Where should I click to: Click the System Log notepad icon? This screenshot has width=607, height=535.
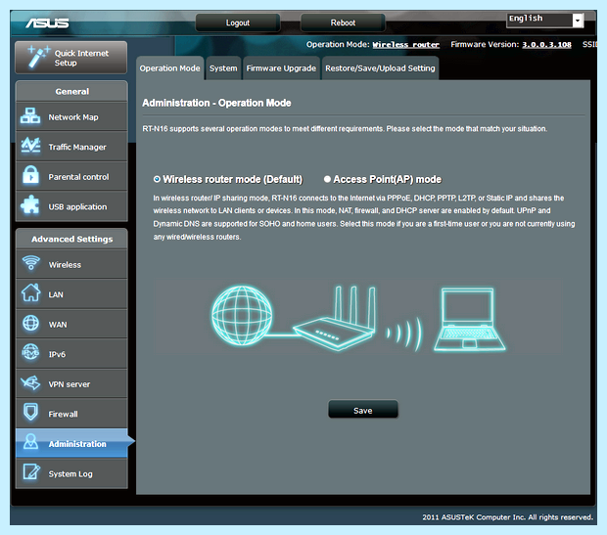point(31,471)
